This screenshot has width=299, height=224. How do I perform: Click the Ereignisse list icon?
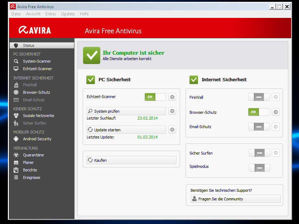[x=16, y=177]
